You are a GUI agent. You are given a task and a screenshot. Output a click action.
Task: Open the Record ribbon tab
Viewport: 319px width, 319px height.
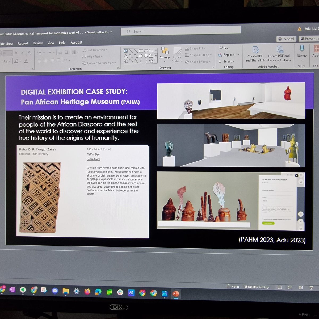23,43
